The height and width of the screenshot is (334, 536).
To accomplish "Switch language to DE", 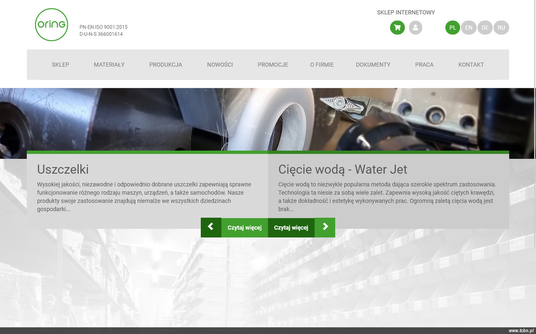I will point(485,28).
